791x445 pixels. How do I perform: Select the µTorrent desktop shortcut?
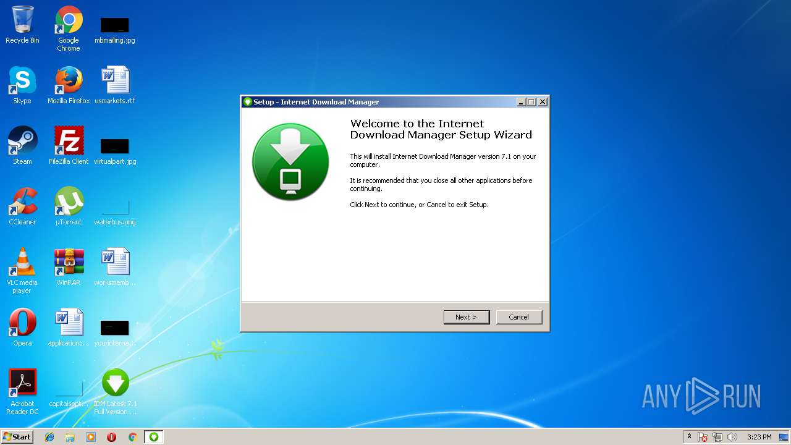pyautogui.click(x=69, y=206)
